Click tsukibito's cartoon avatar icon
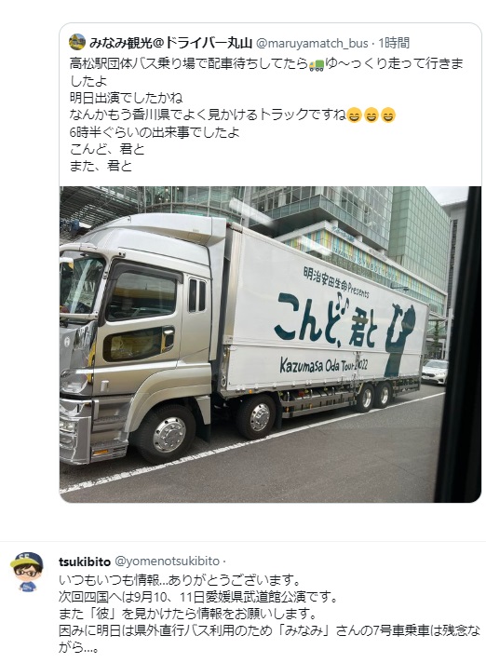Viewport: 486px width, 663px height. pos(27,572)
